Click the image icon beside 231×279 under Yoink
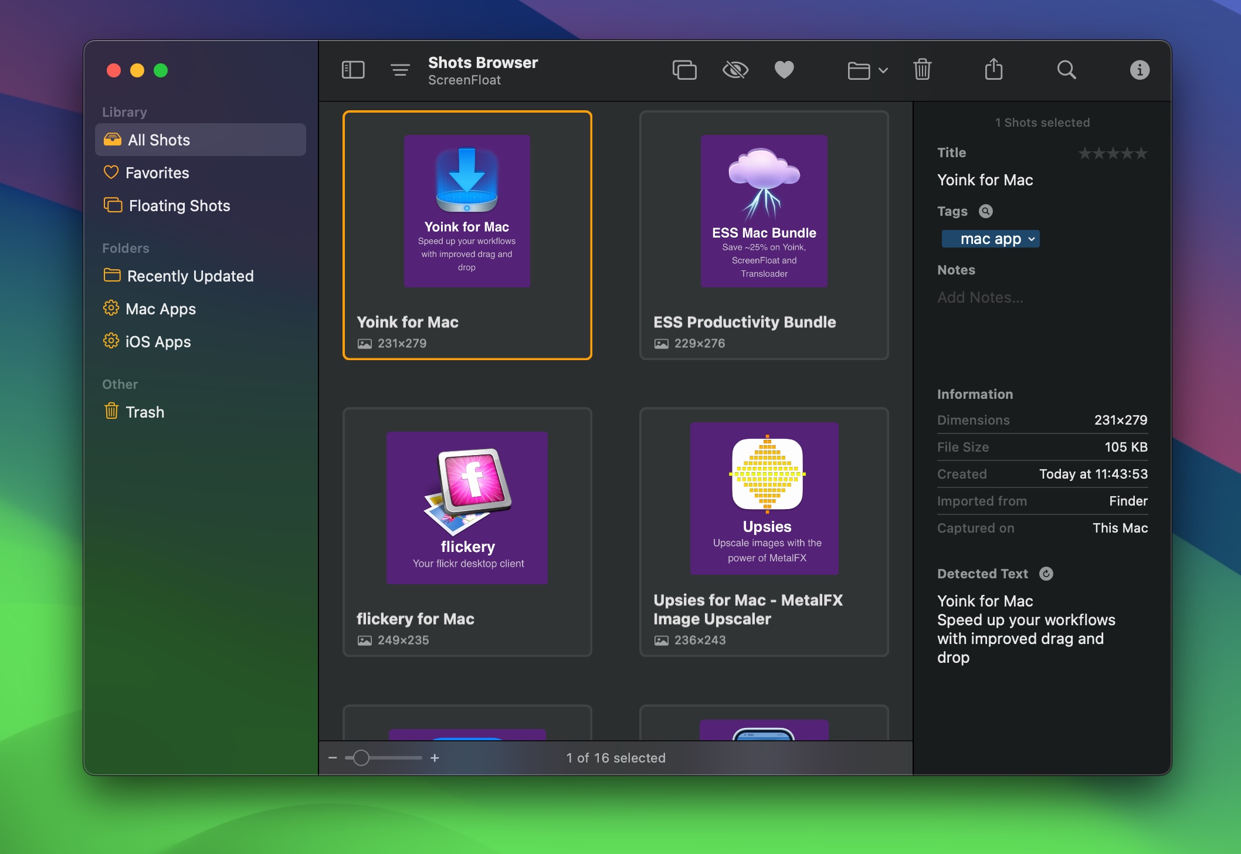The height and width of the screenshot is (854, 1241). (365, 344)
